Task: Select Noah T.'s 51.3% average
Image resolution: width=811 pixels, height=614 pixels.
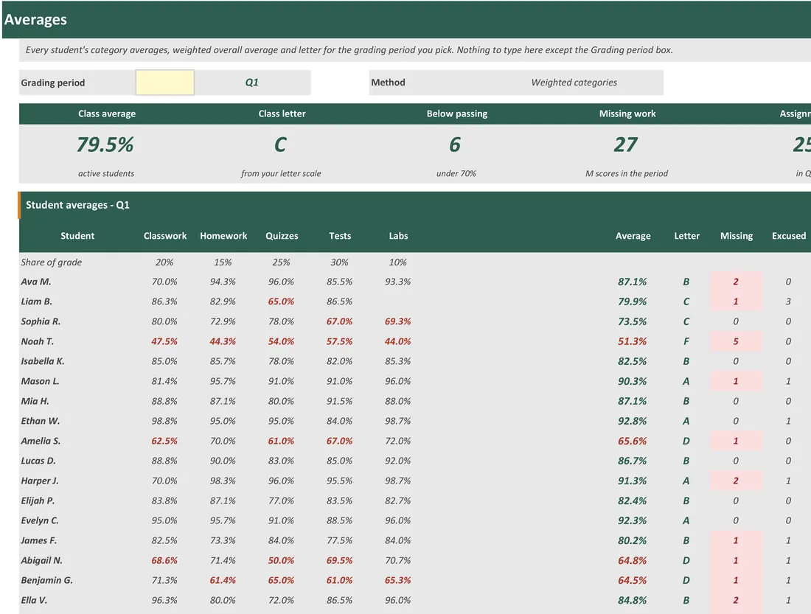Action: tap(632, 341)
